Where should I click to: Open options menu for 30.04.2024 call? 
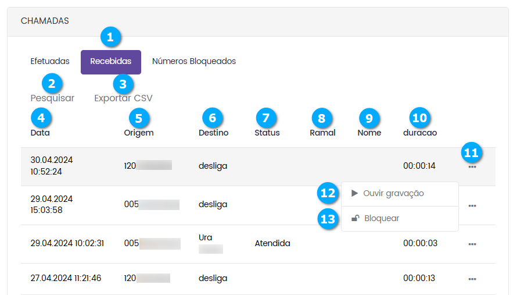472,166
